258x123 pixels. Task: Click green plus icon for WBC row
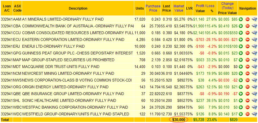(x=241, y=107)
